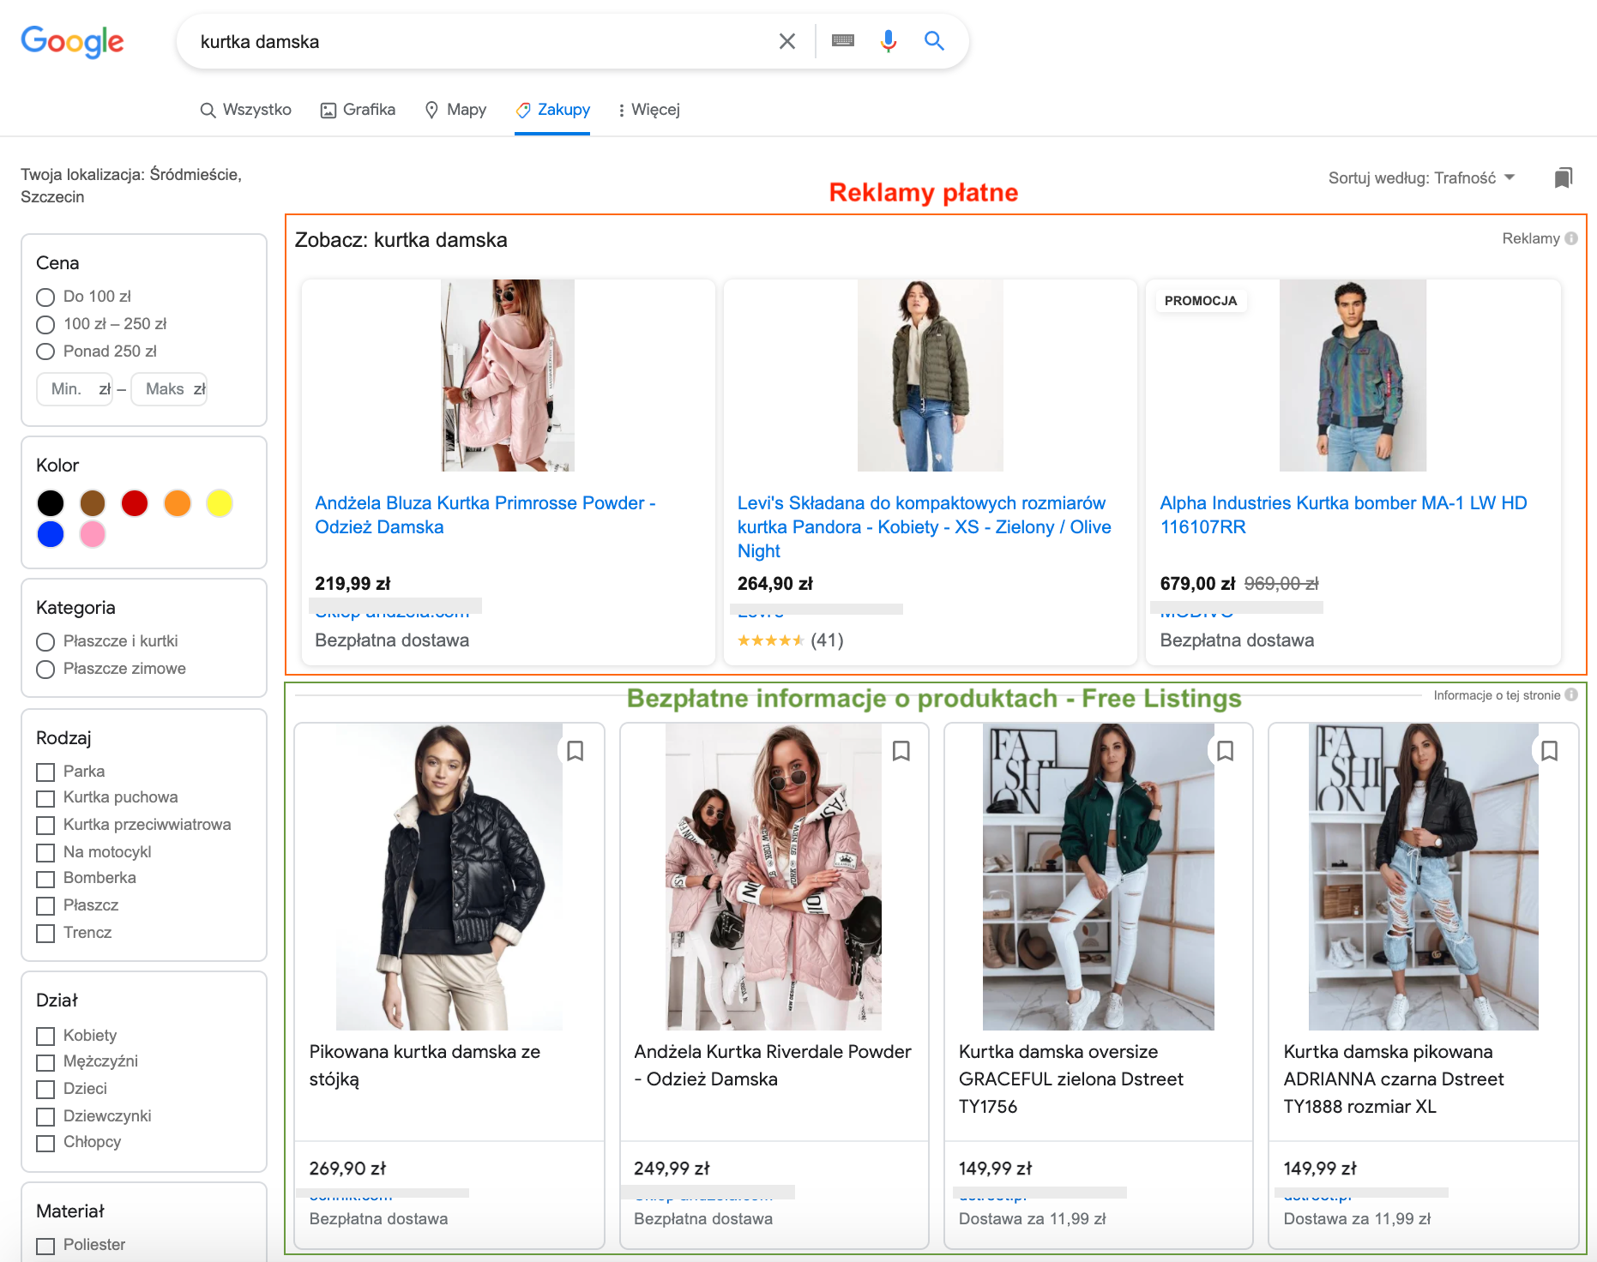
Task: Switch to the Grafika tab
Action: 359,110
